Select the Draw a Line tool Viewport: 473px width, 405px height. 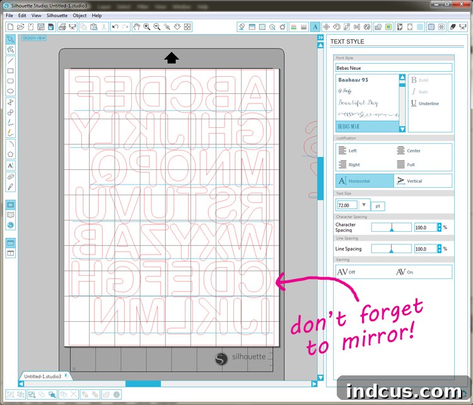10,60
